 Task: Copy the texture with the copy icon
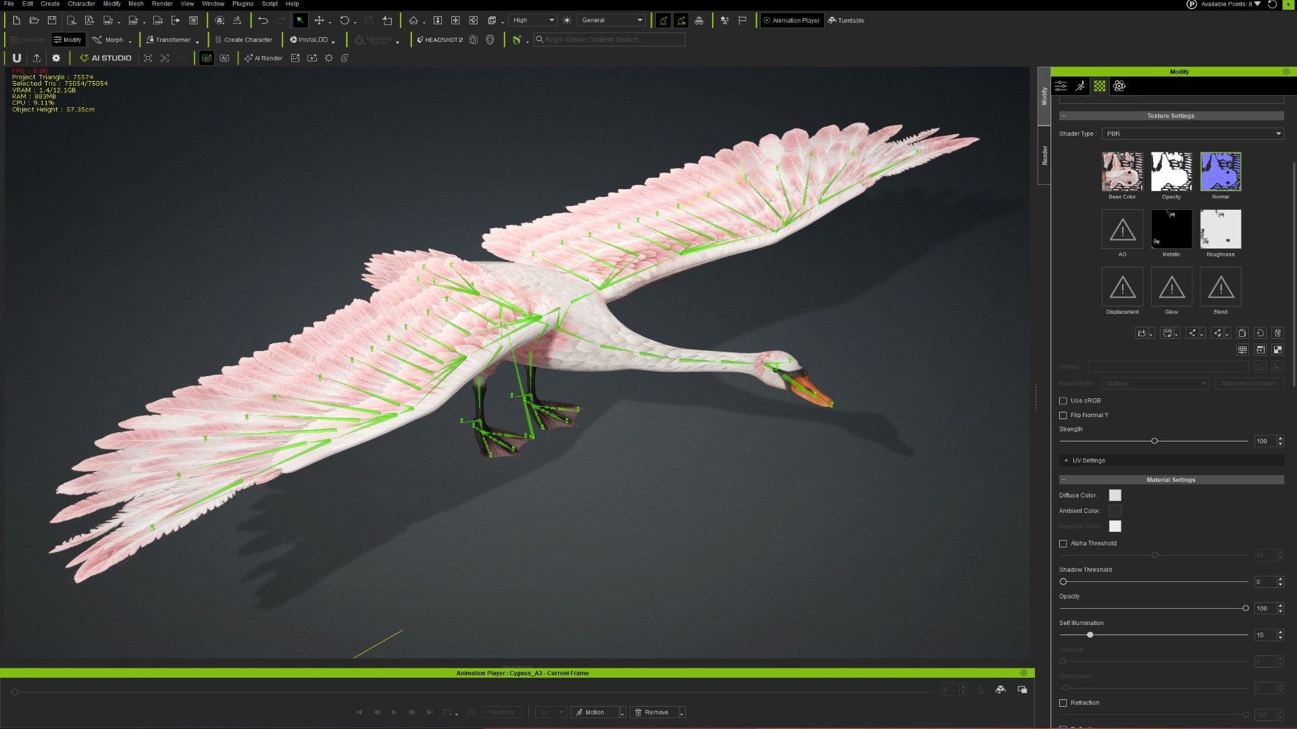click(x=1242, y=333)
